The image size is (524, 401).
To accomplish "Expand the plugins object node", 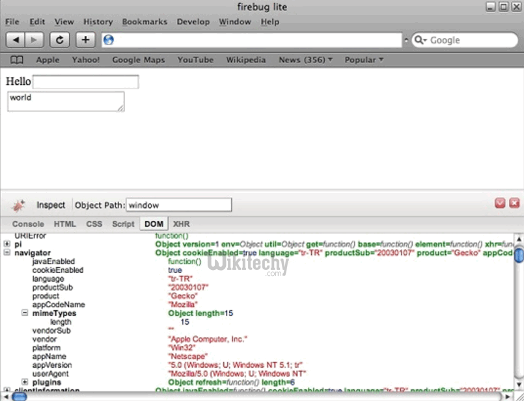I will (x=25, y=382).
